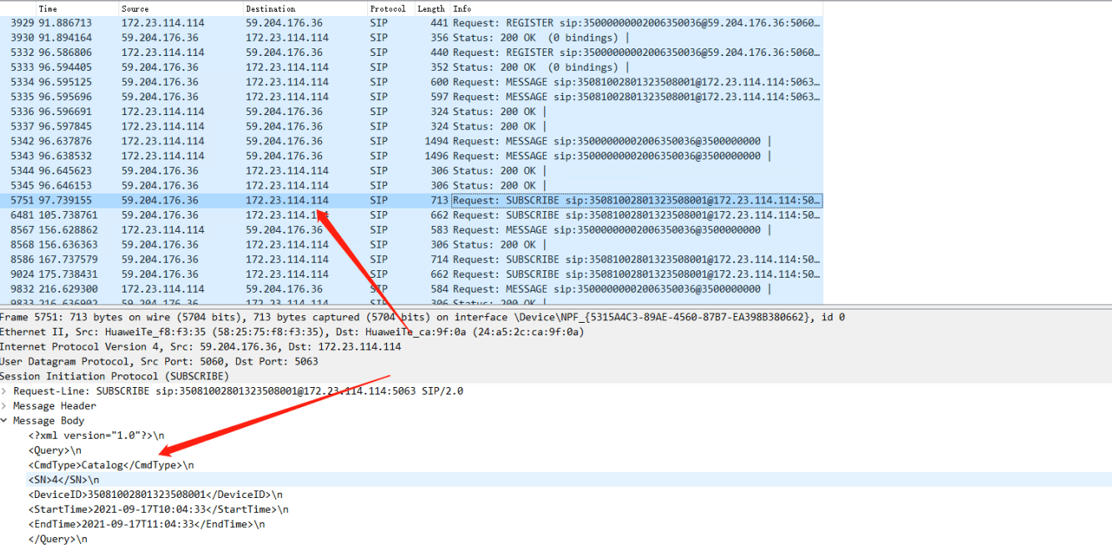Viewport: 1112px width, 558px height.
Task: Select the DeviceID XML line
Action: [x=155, y=495]
